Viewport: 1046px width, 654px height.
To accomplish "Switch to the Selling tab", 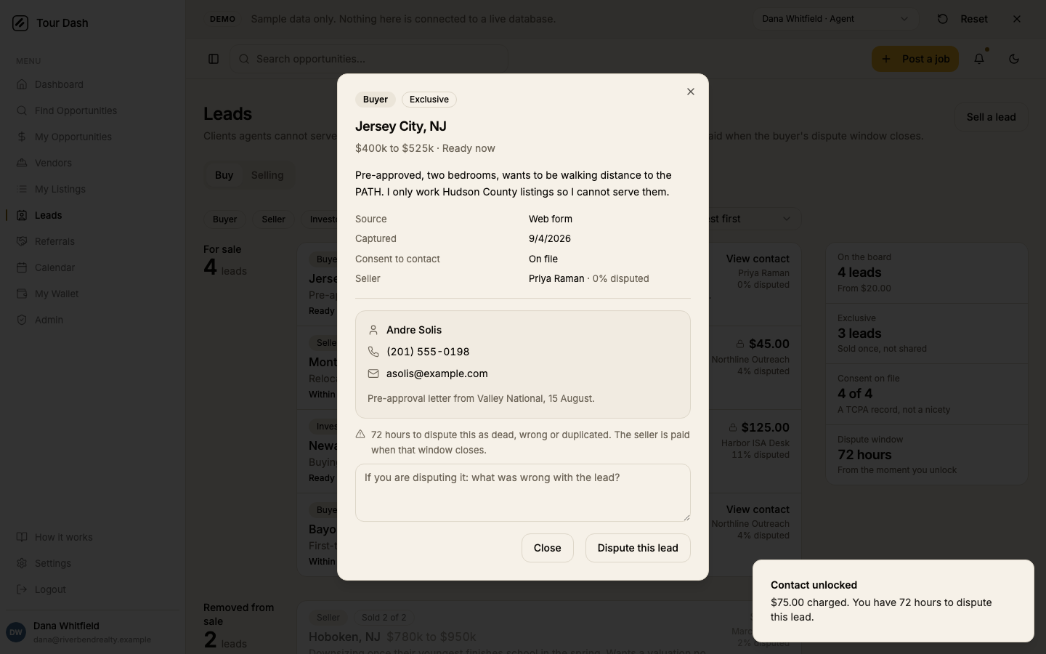I will [267, 175].
